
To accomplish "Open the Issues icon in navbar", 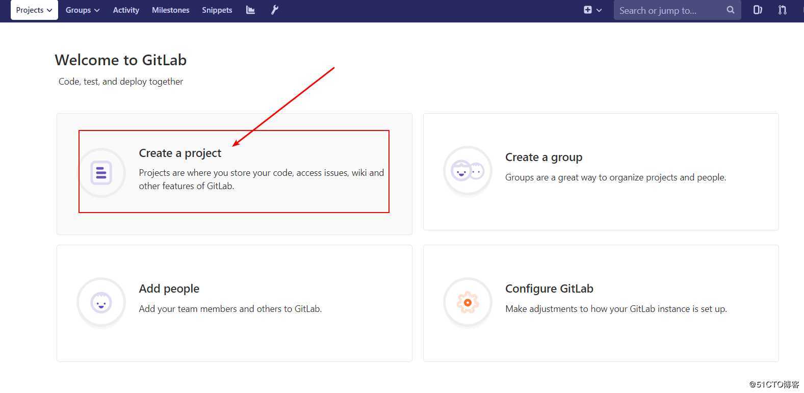I will click(758, 10).
